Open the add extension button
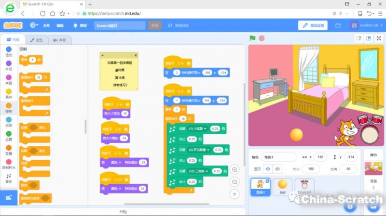Image resolution: width=386 pixels, height=216 pixels. click(9, 198)
